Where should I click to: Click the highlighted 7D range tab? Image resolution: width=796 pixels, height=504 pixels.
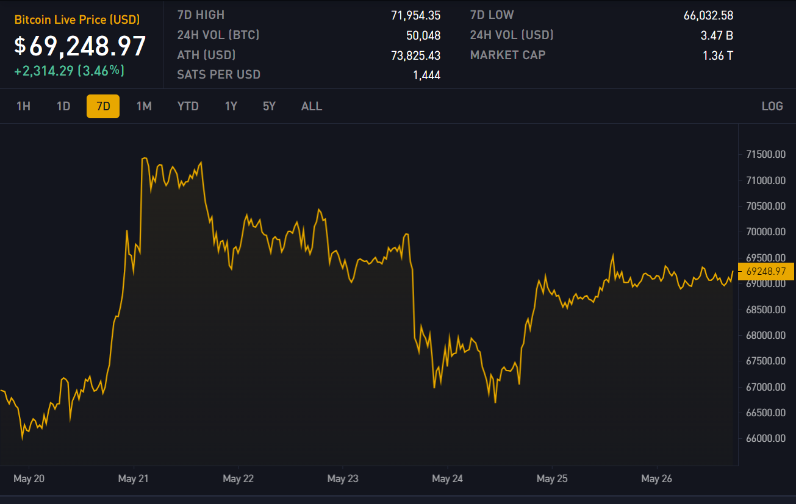click(x=103, y=106)
